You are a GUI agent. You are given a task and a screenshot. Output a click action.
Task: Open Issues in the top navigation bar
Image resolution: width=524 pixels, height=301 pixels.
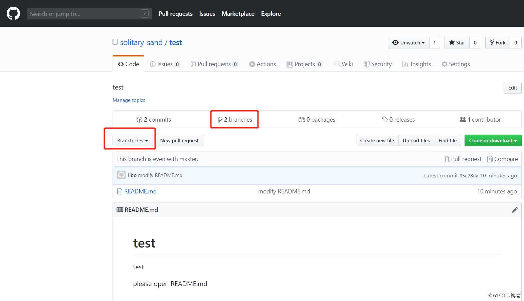[x=207, y=14]
